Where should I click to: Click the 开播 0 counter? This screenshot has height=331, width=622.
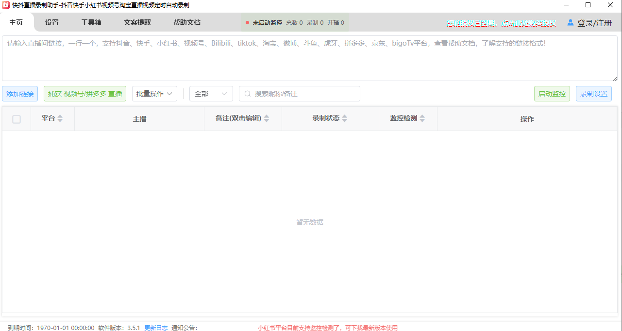pyautogui.click(x=336, y=23)
